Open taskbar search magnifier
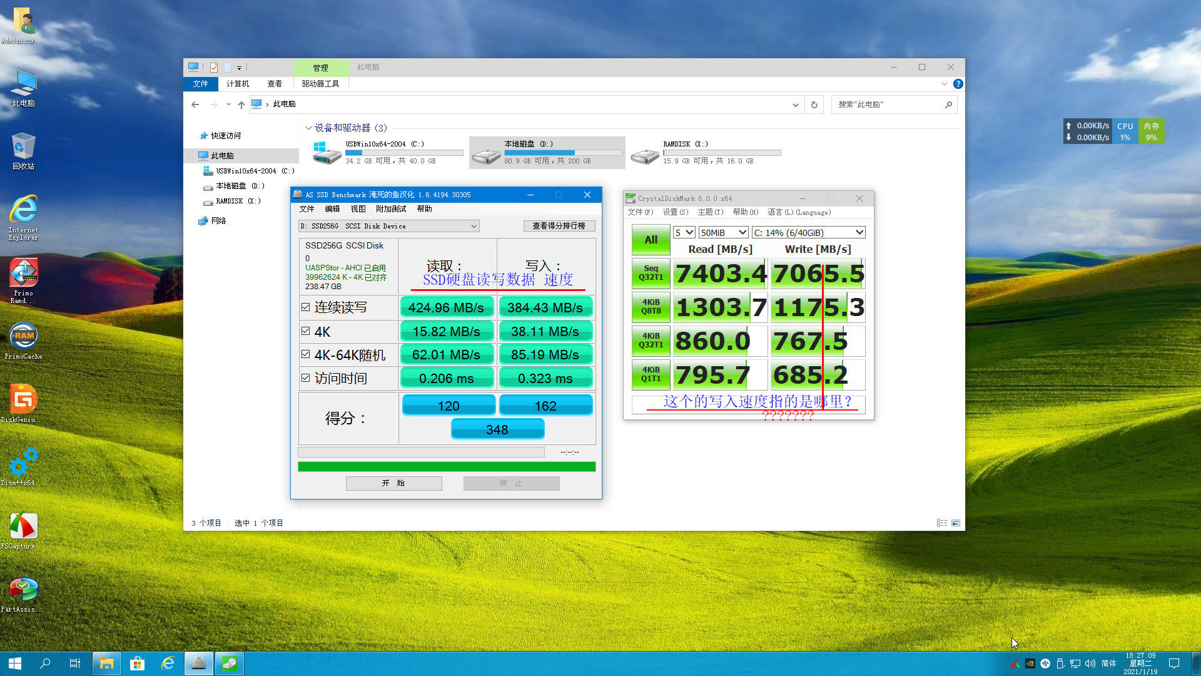This screenshot has width=1201, height=676. click(x=45, y=663)
